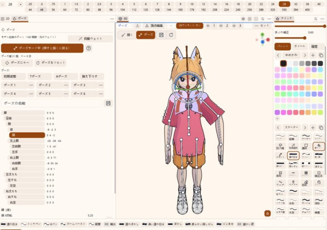Switch to the 2D tab

[x=6, y=19]
